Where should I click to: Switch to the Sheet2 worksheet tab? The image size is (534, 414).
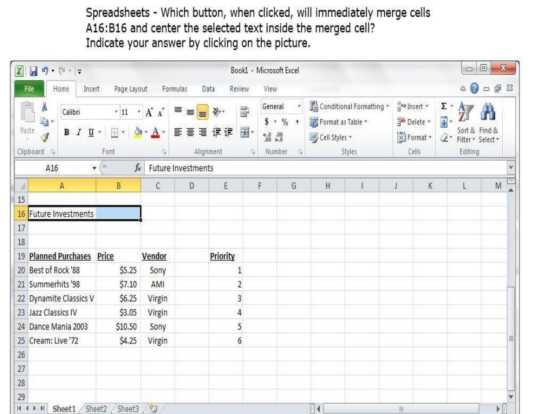[96, 409]
